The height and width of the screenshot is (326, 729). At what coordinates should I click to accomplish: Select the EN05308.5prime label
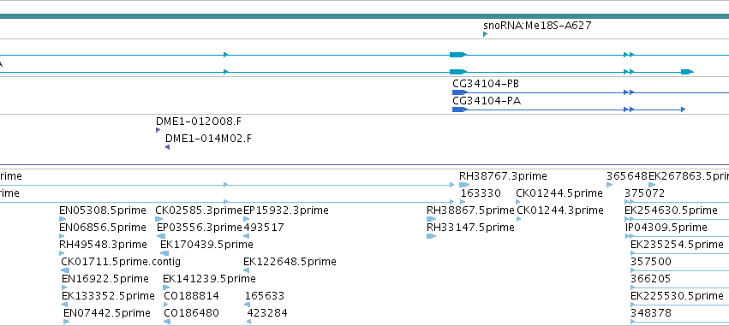[103, 210]
